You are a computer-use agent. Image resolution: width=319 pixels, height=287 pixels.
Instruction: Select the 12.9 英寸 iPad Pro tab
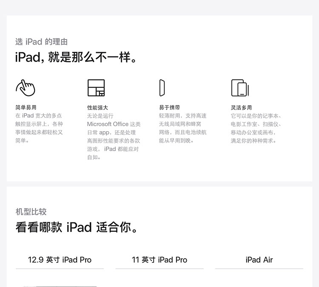[60, 260]
